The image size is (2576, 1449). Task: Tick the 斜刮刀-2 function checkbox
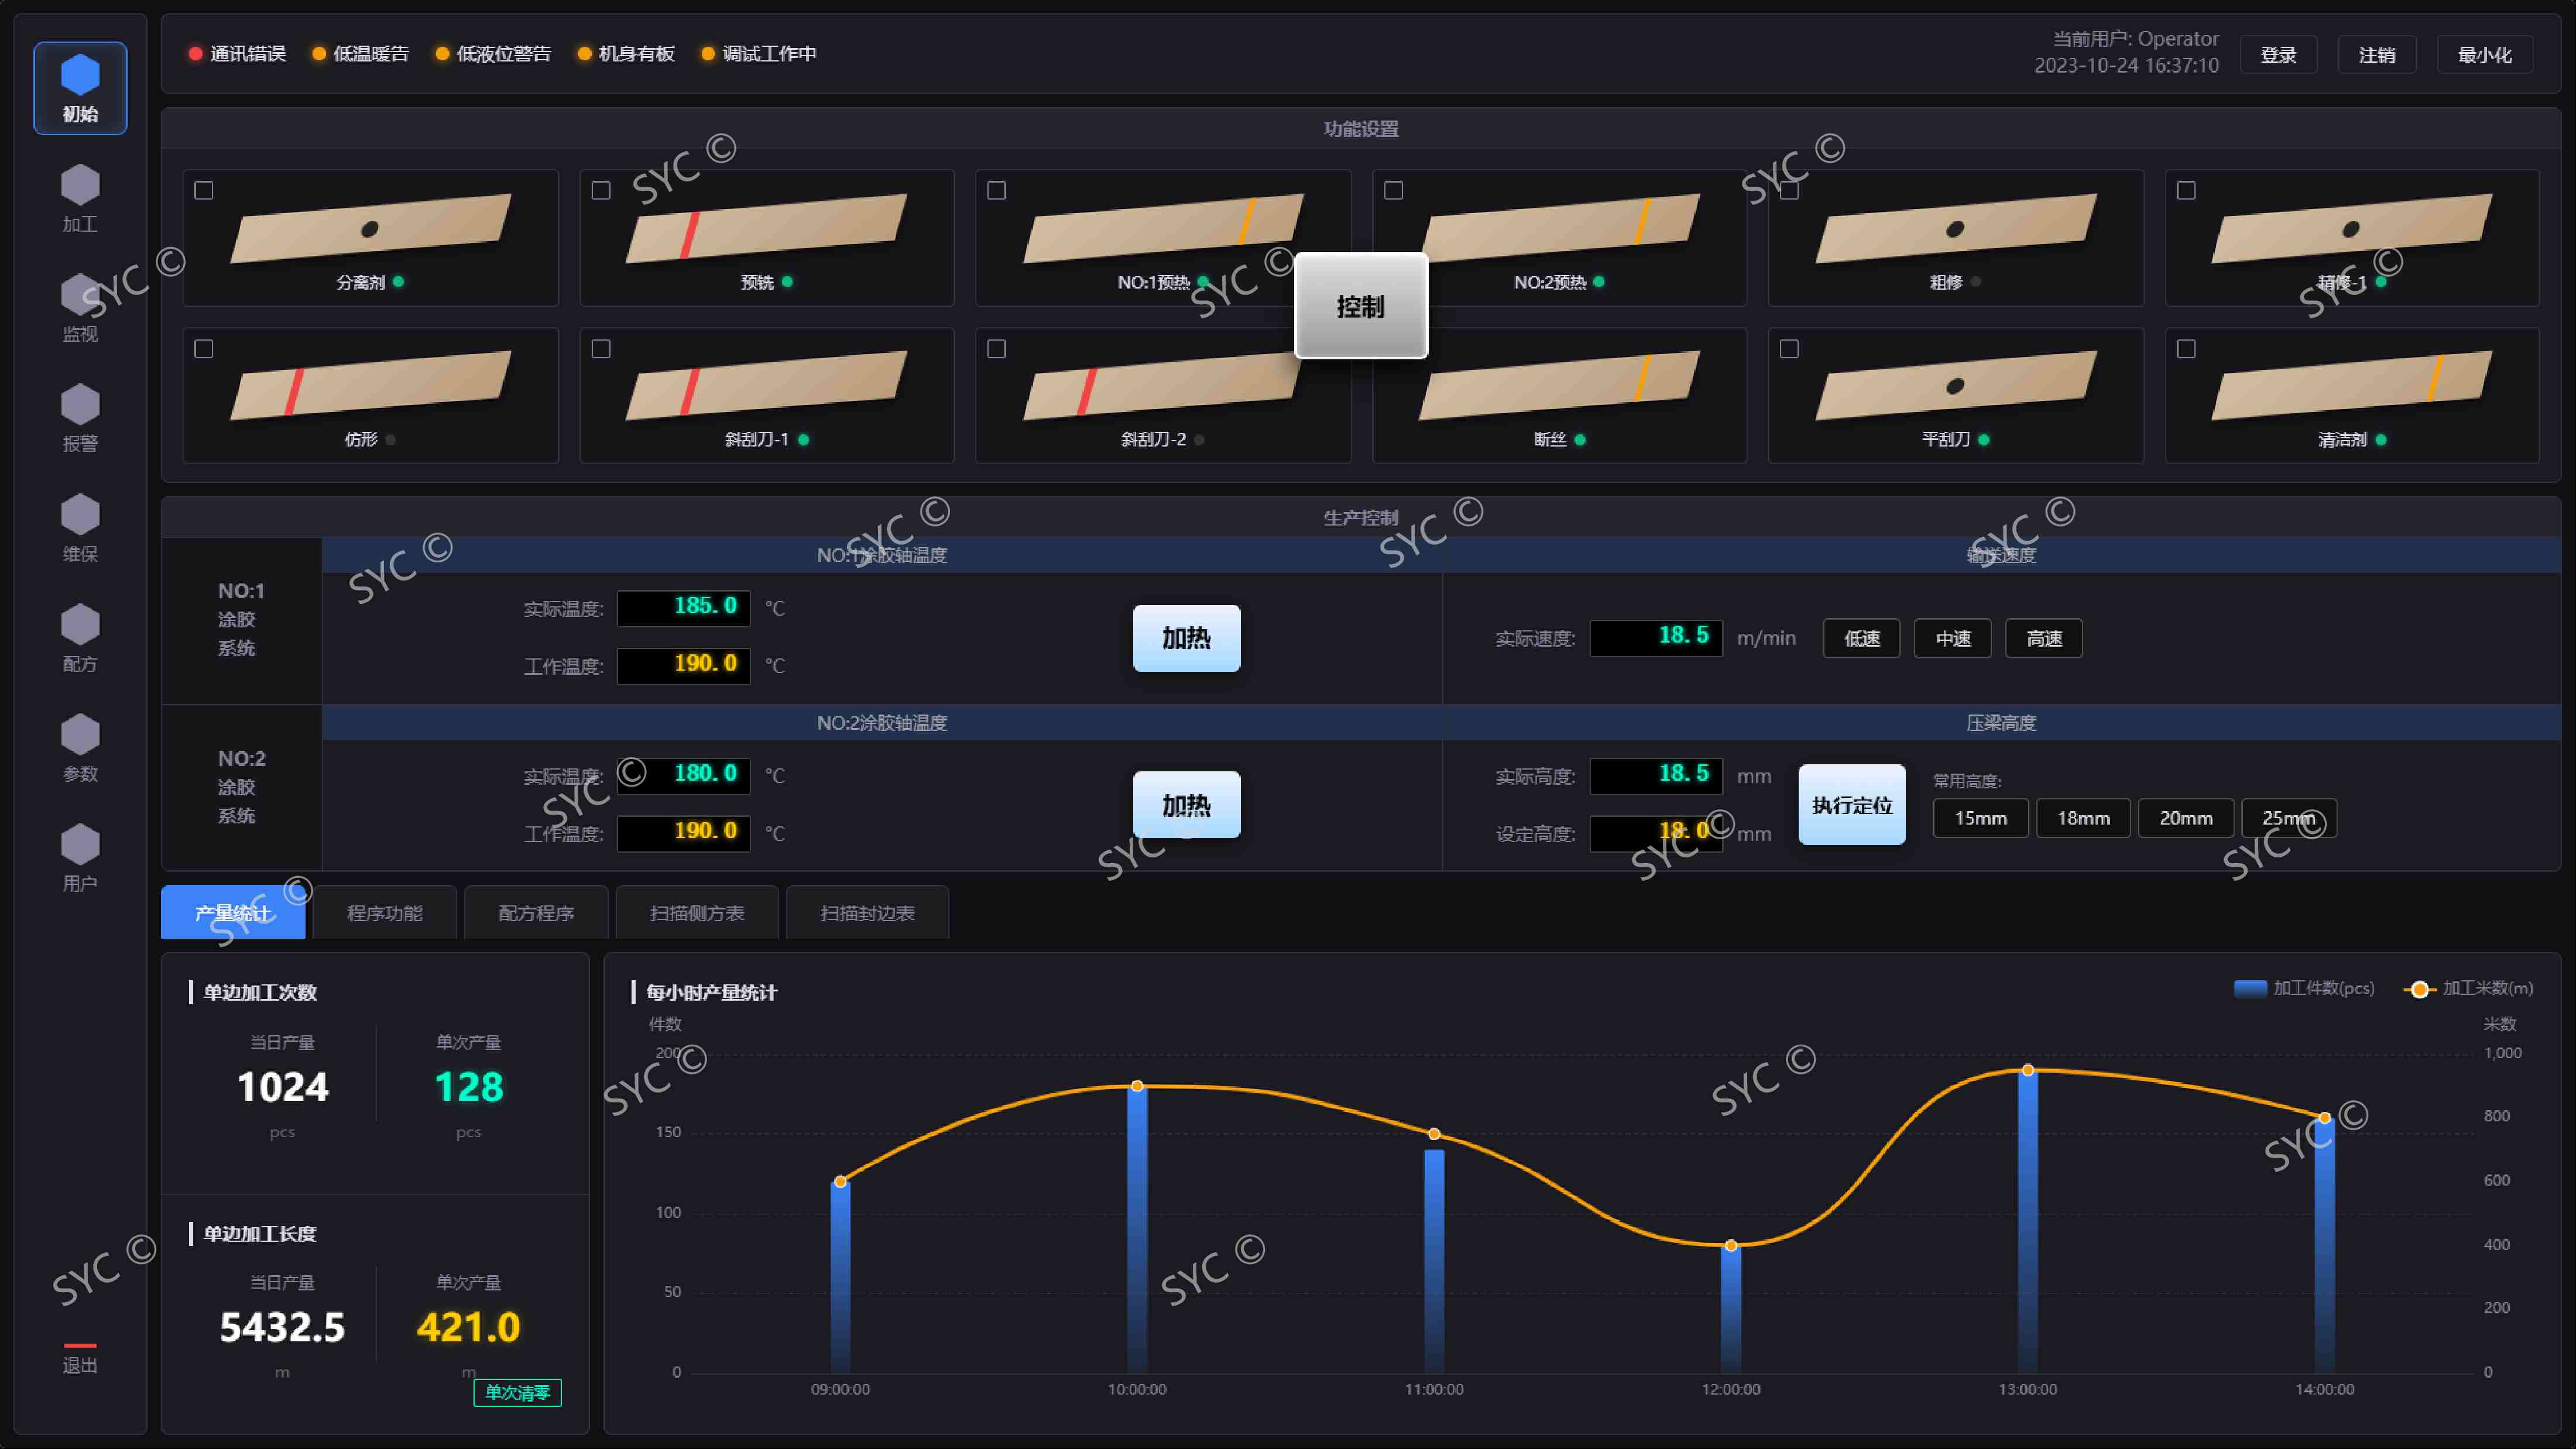coord(997,349)
